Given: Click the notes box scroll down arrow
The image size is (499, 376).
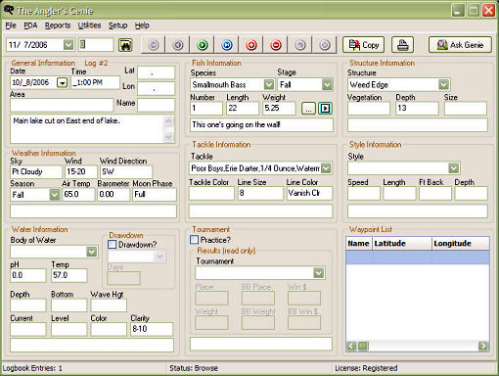Looking at the screenshot, I should [x=168, y=137].
